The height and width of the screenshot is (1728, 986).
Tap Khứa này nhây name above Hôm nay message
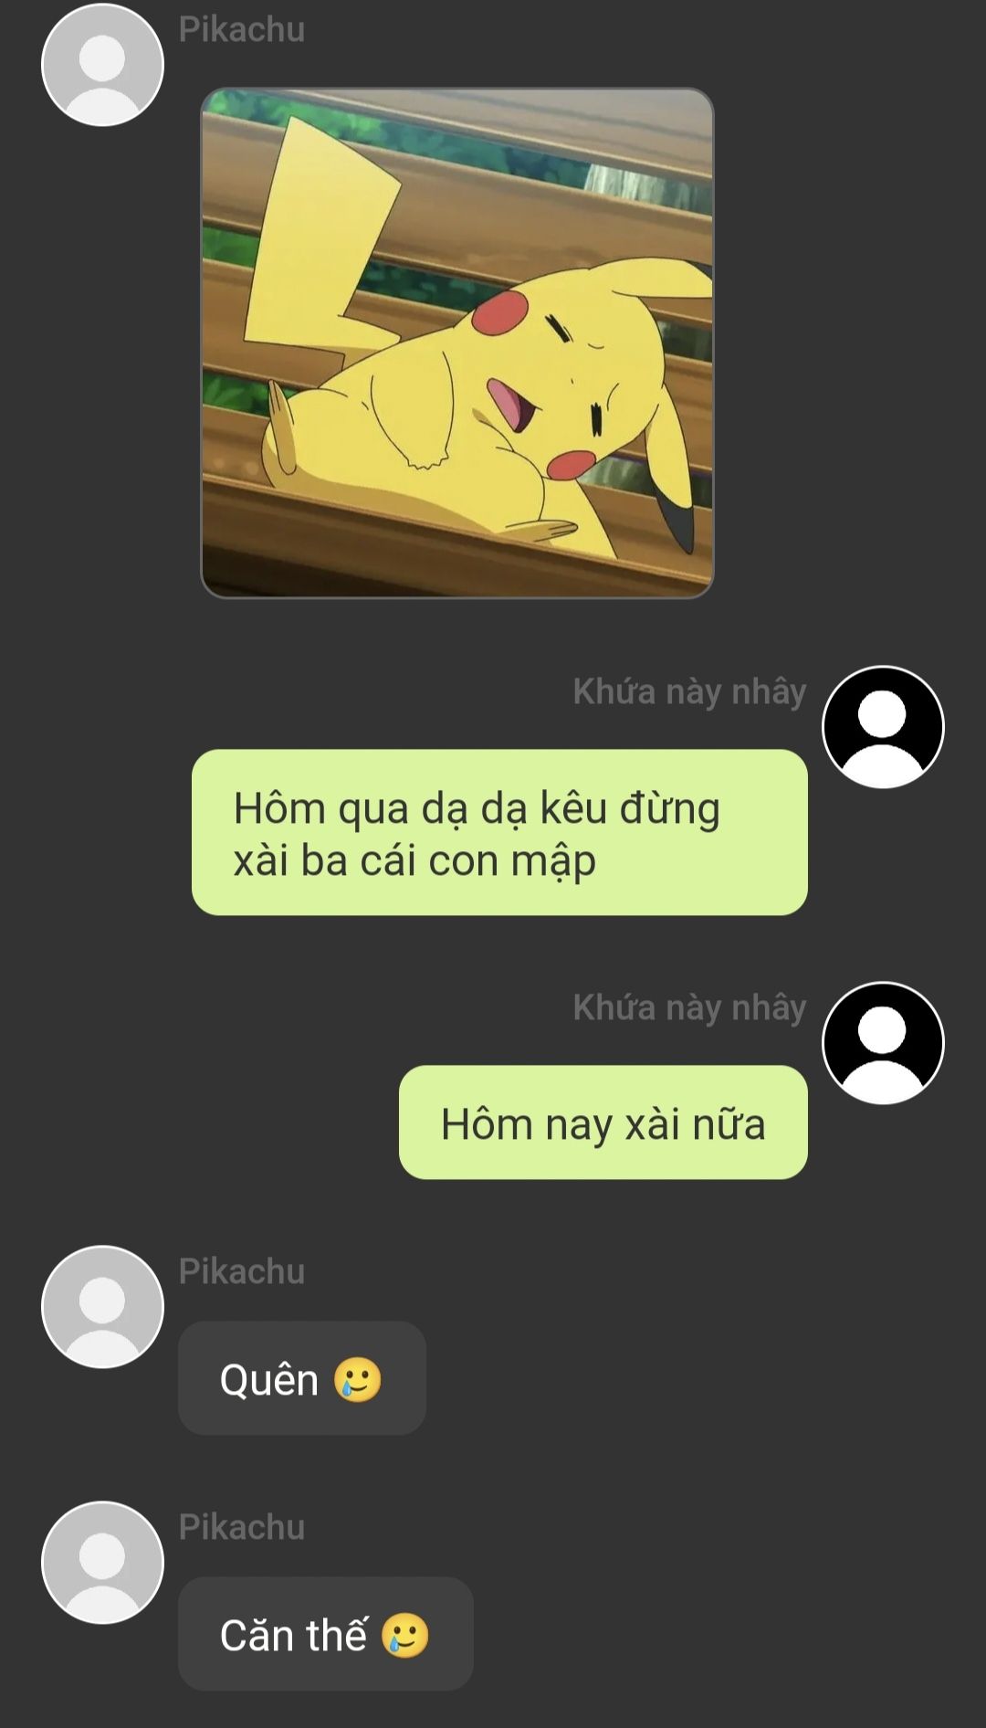click(689, 1007)
